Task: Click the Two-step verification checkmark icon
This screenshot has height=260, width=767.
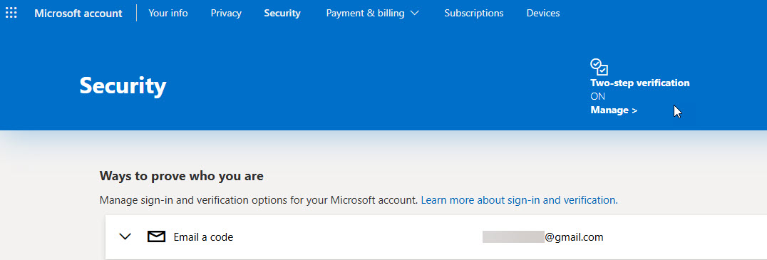Action: (599, 67)
